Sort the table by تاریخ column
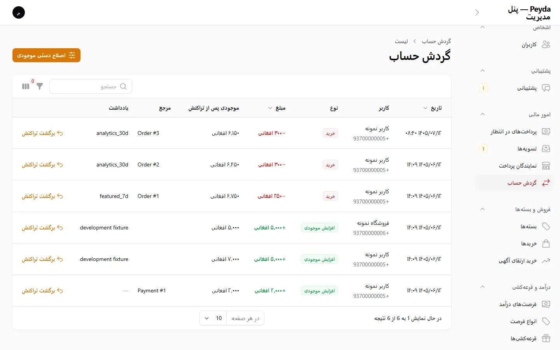560x350 pixels. tap(432, 108)
